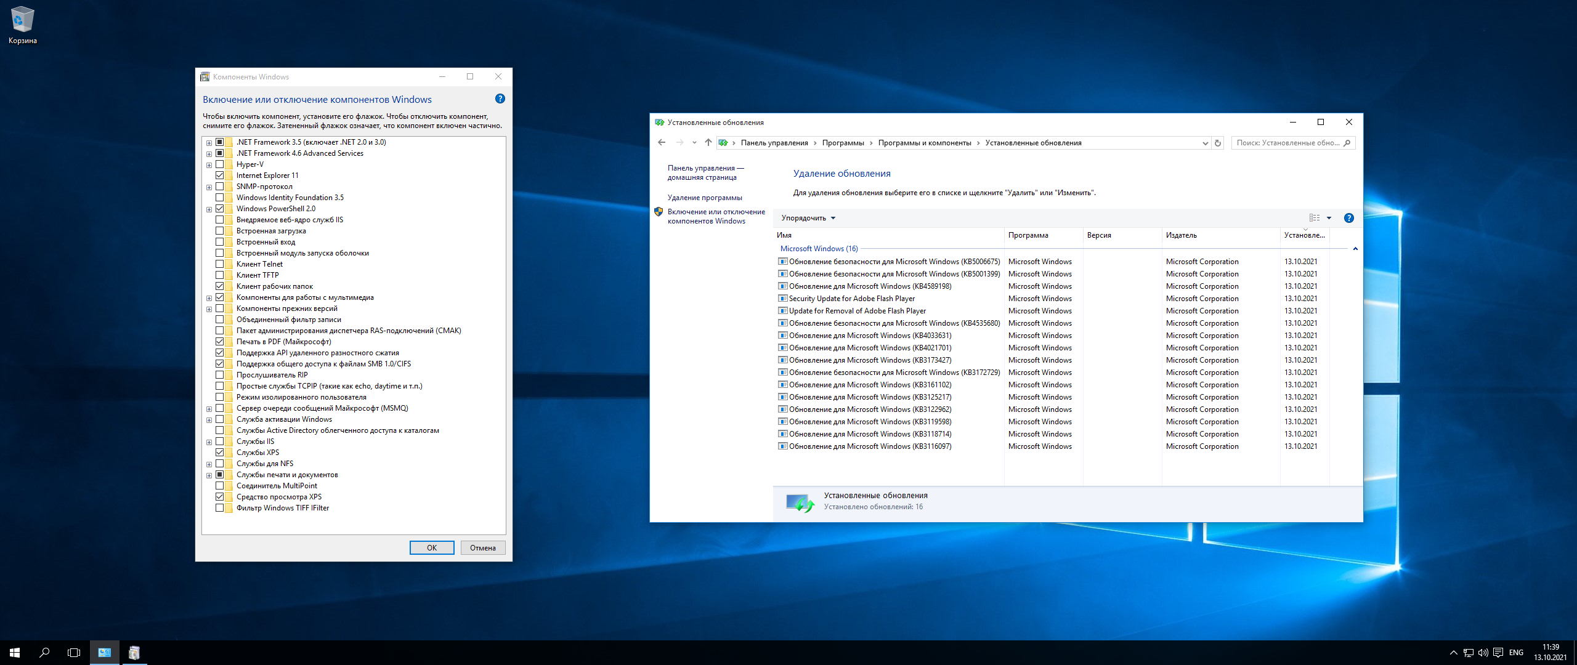Click folder icon beside Hyper-V
Screen dimensions: 1577x665
coord(229,164)
